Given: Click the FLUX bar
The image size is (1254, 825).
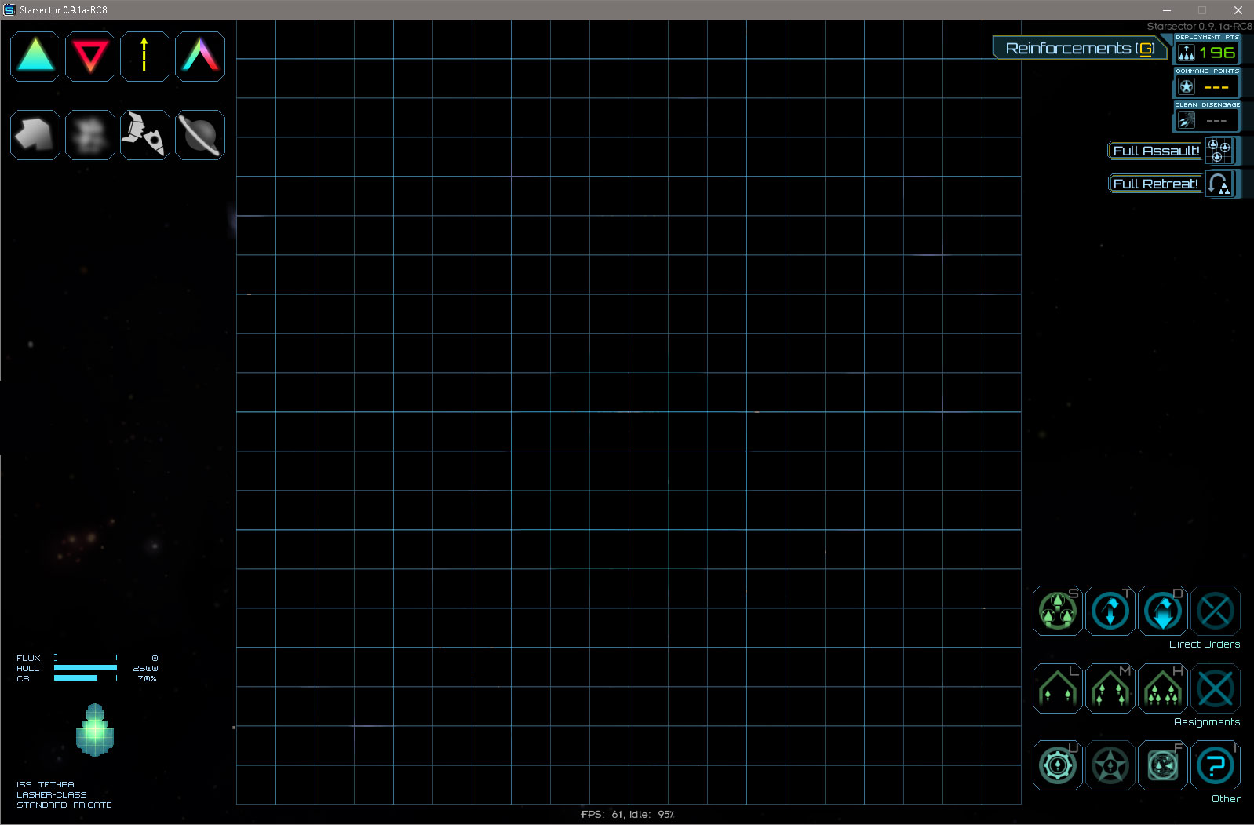Looking at the screenshot, I should tap(86, 658).
